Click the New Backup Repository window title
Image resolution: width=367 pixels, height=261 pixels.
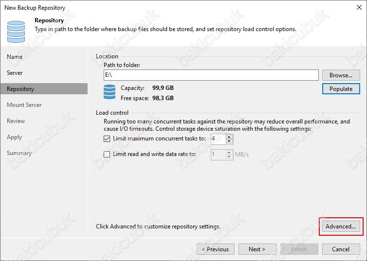coord(35,8)
